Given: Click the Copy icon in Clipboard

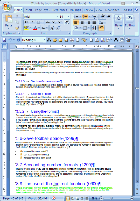Looking at the screenshot, I should point(17,22).
